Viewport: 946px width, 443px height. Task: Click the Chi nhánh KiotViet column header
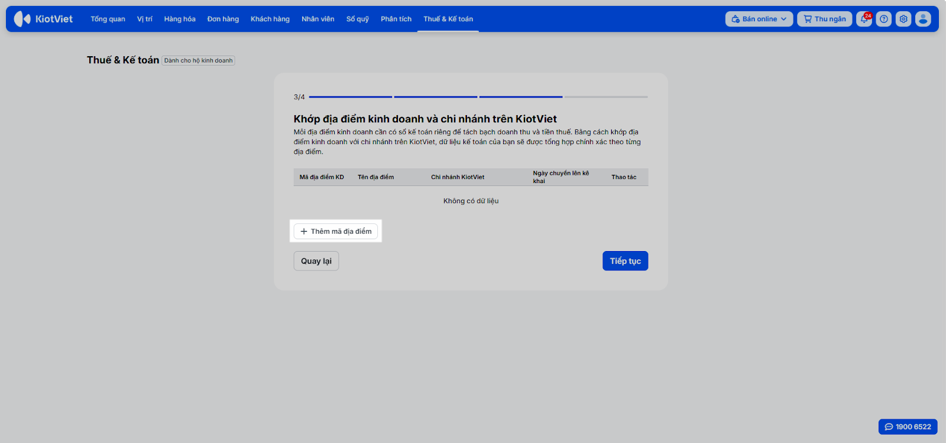[x=458, y=177]
